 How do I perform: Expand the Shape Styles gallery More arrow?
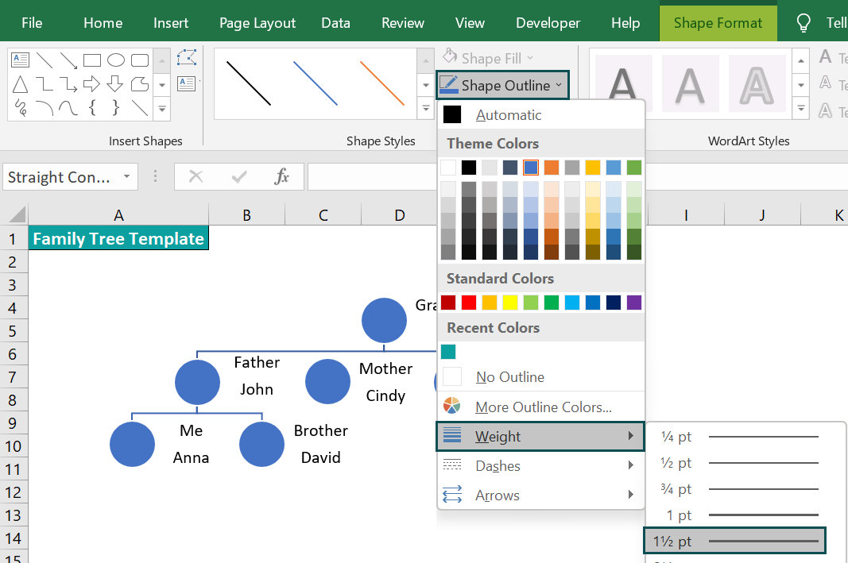coord(426,109)
